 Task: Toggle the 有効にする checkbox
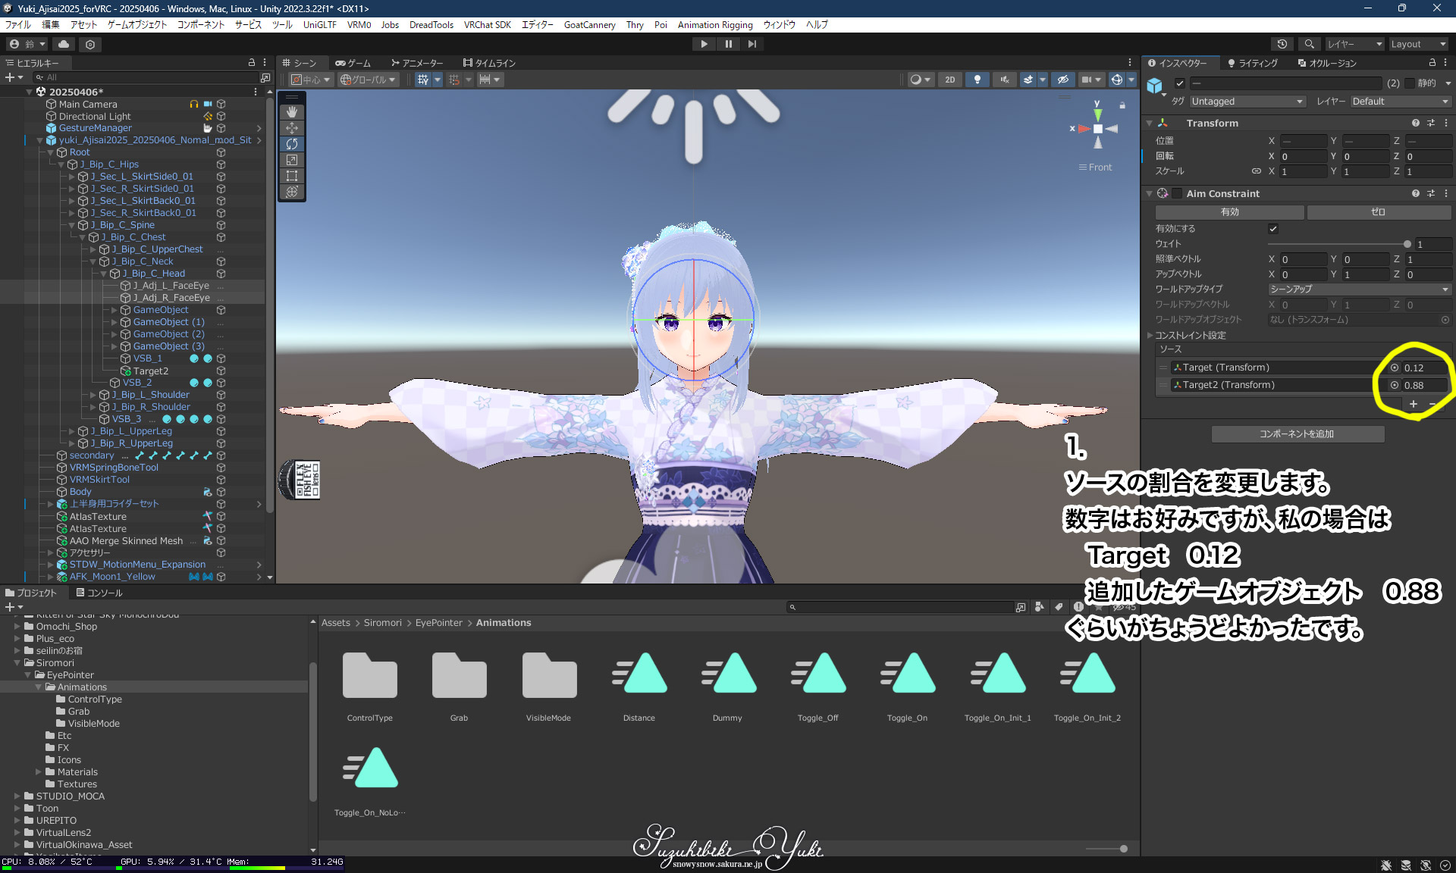click(1273, 229)
